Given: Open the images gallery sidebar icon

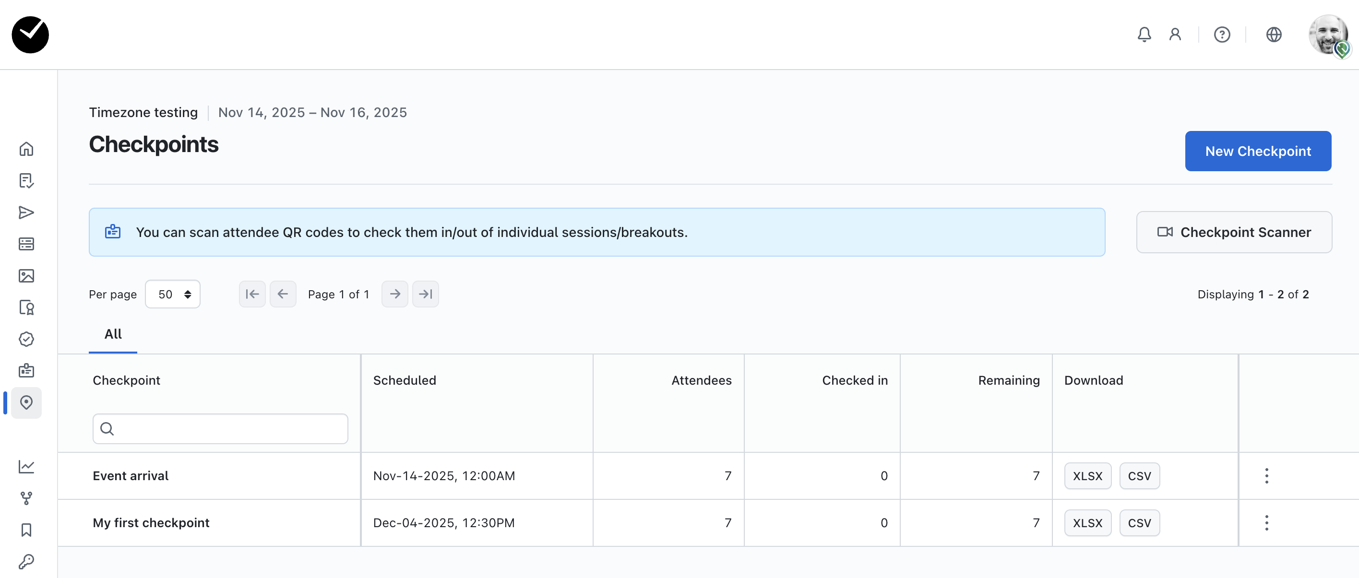Looking at the screenshot, I should [26, 276].
